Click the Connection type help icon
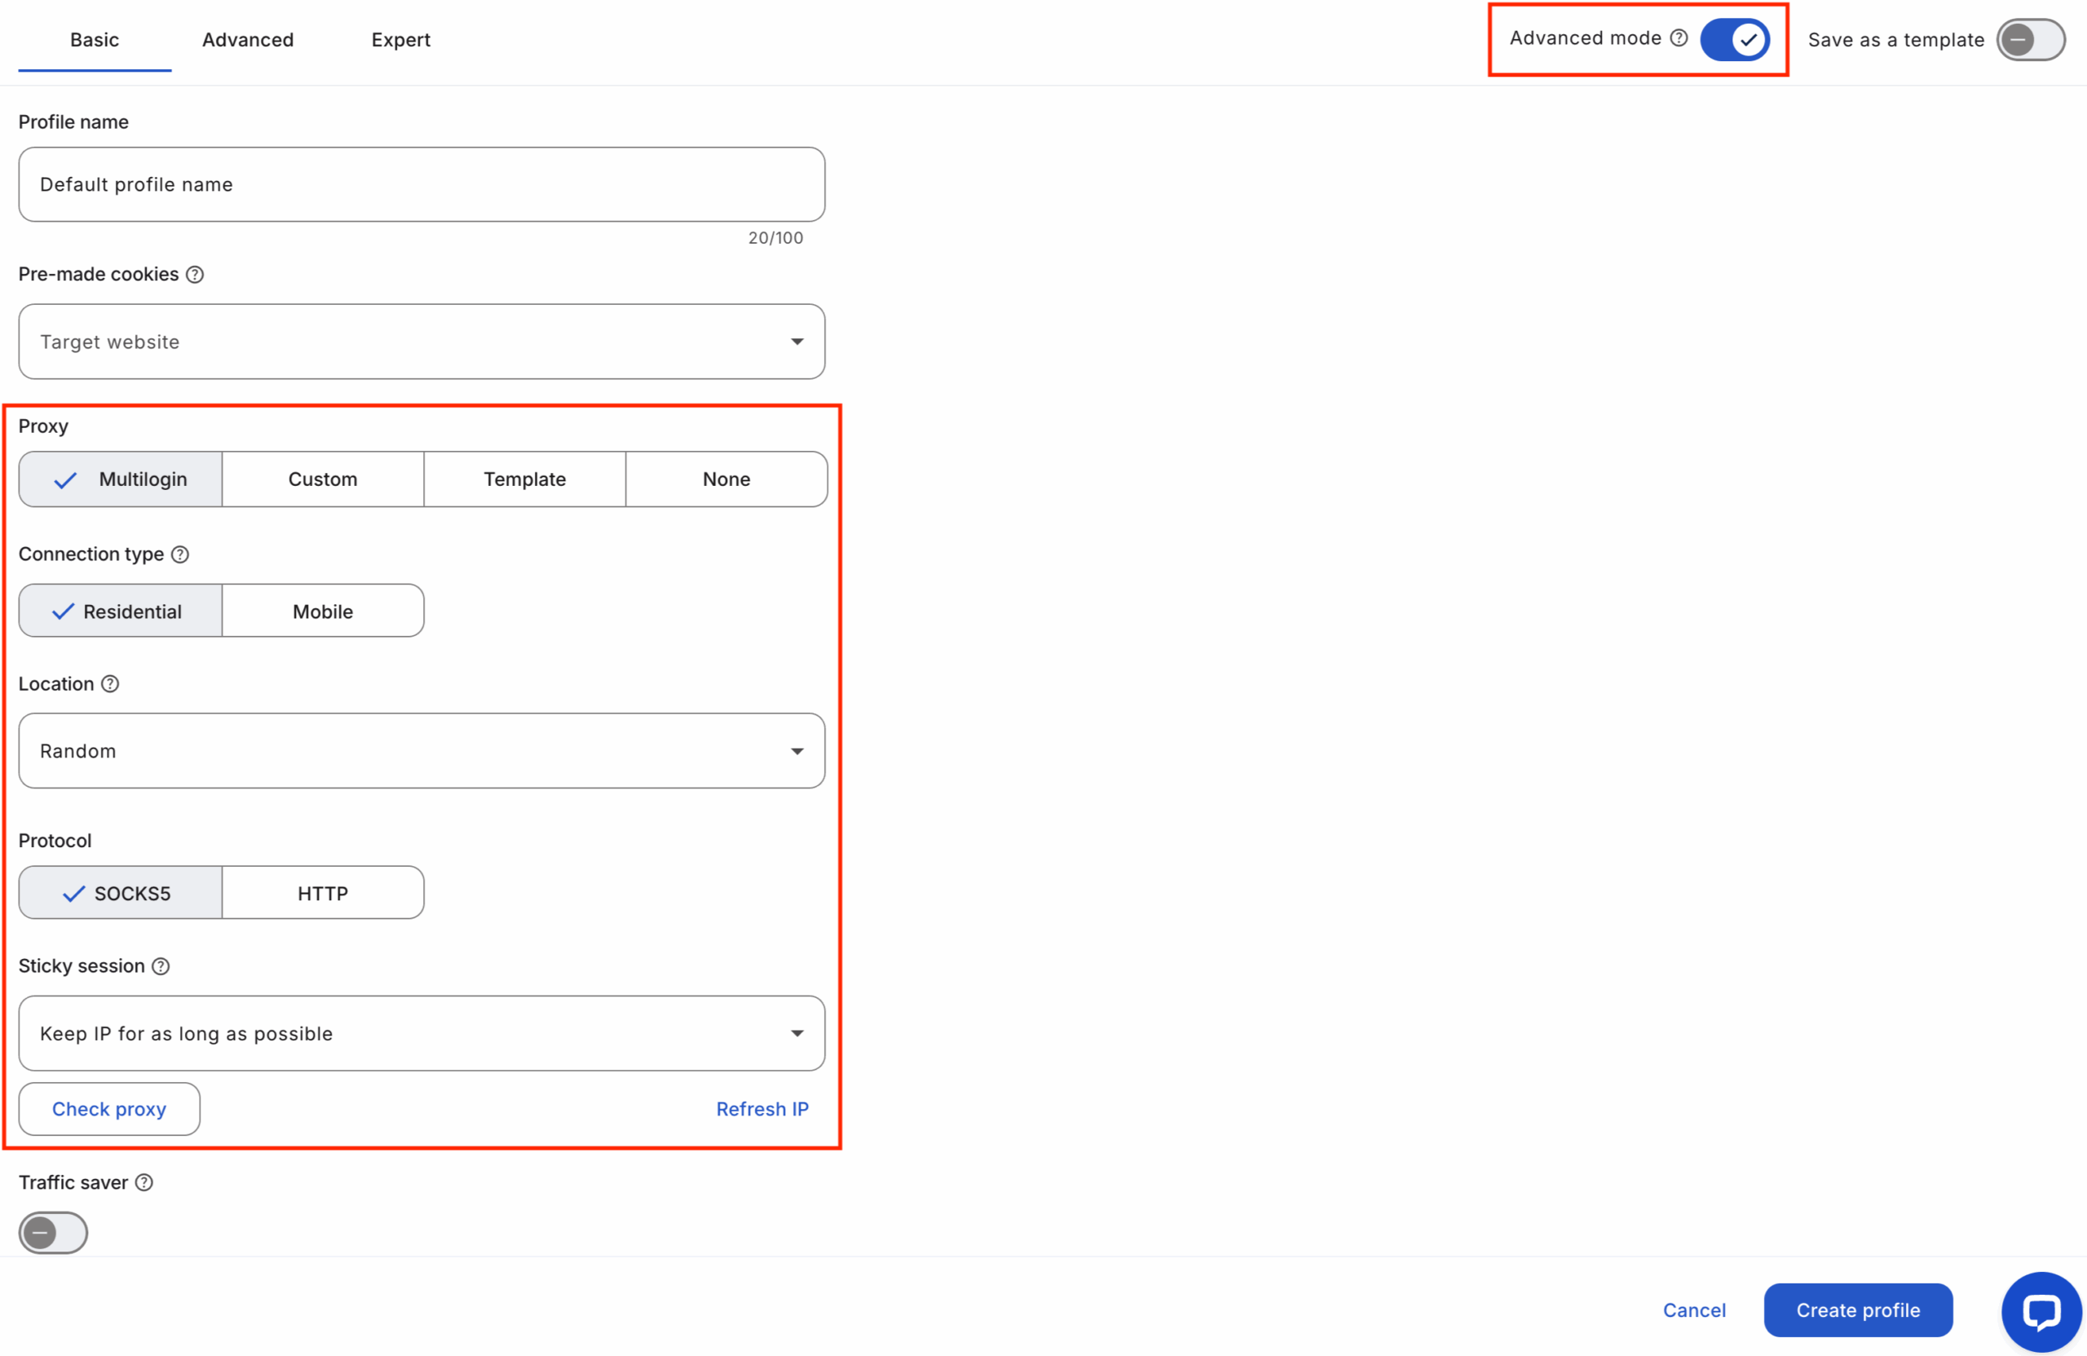The width and height of the screenshot is (2087, 1356). coord(180,554)
